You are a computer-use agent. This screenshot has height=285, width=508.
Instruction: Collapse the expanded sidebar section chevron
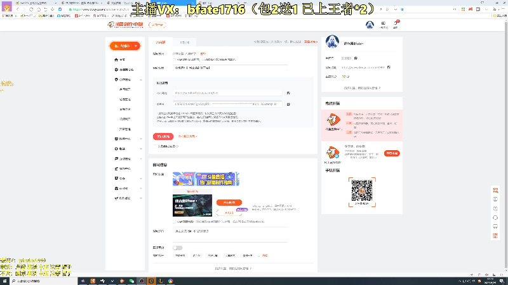141,80
